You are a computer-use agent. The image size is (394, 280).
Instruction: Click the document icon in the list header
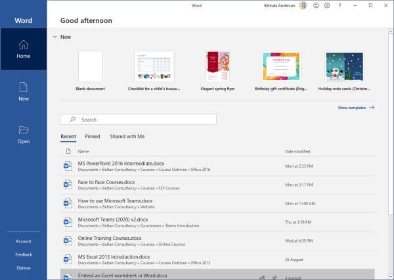(68, 151)
